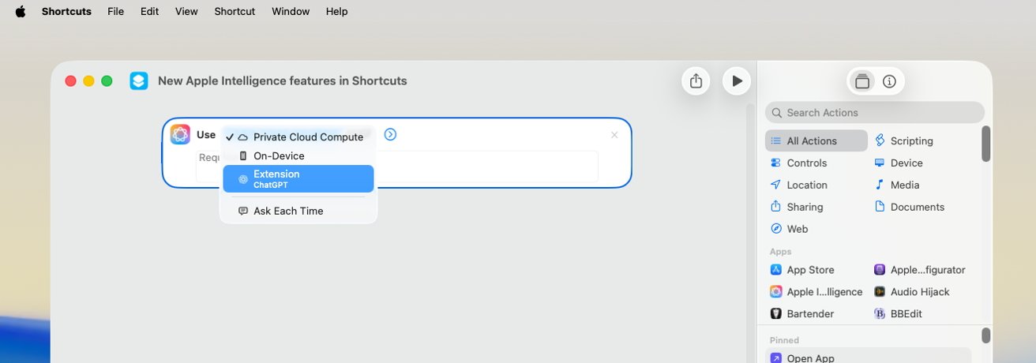
Task: Select Audio Hijack app actions
Action: [x=912, y=292]
